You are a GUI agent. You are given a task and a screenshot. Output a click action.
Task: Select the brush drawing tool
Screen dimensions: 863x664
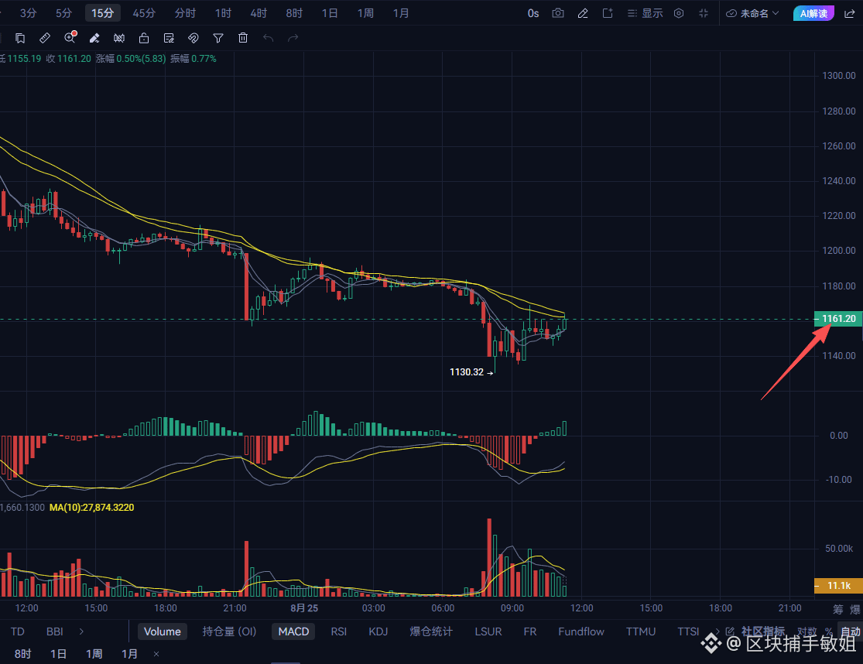(x=94, y=38)
